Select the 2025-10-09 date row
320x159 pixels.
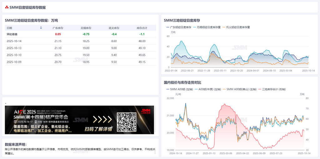point(80,62)
